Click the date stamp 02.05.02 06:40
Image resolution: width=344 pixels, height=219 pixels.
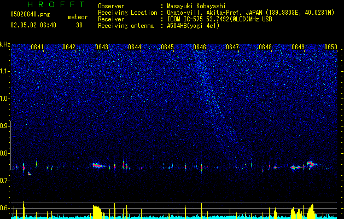[33, 25]
